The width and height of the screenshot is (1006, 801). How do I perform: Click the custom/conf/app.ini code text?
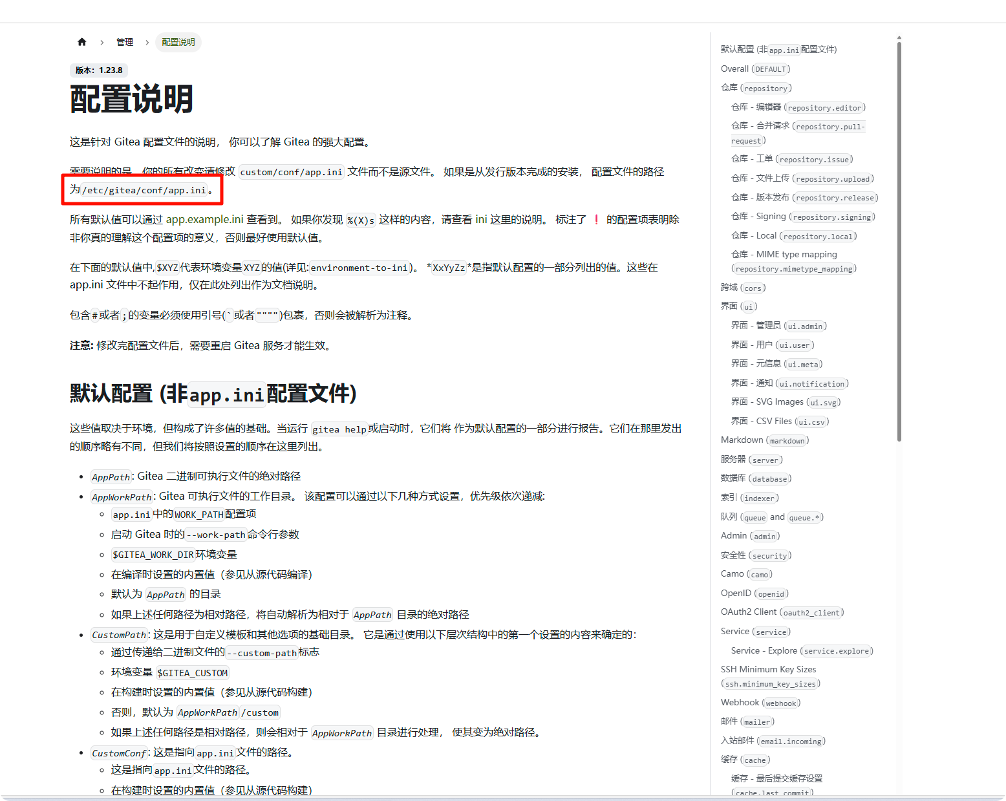(x=292, y=172)
